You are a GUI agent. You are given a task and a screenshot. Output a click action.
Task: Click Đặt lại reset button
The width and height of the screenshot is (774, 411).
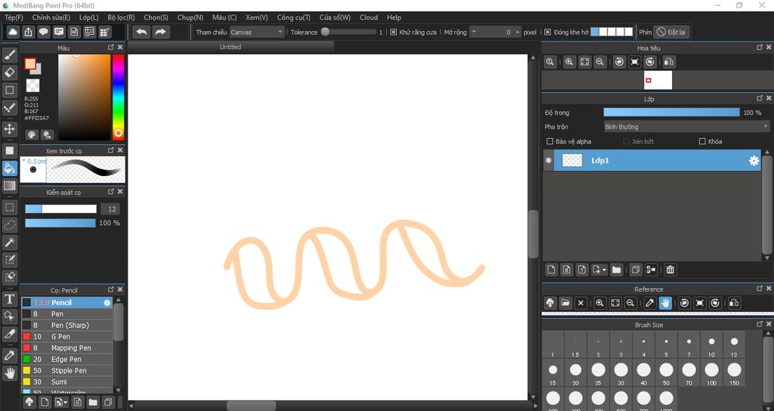pos(671,32)
